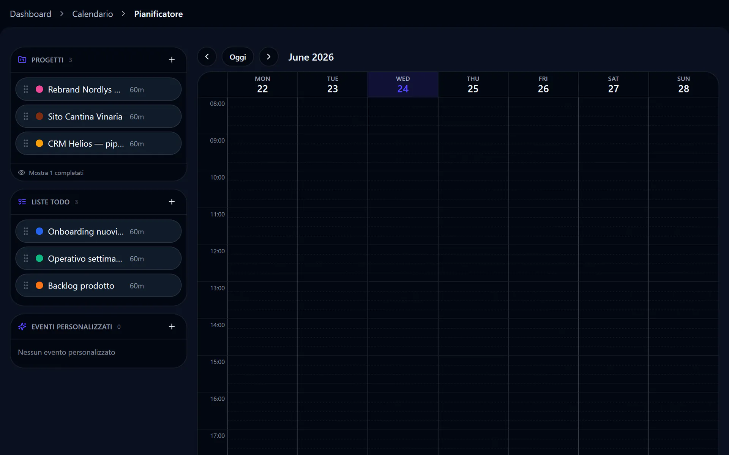Select Friday 26 column header
This screenshot has height=455, width=729.
click(x=543, y=85)
